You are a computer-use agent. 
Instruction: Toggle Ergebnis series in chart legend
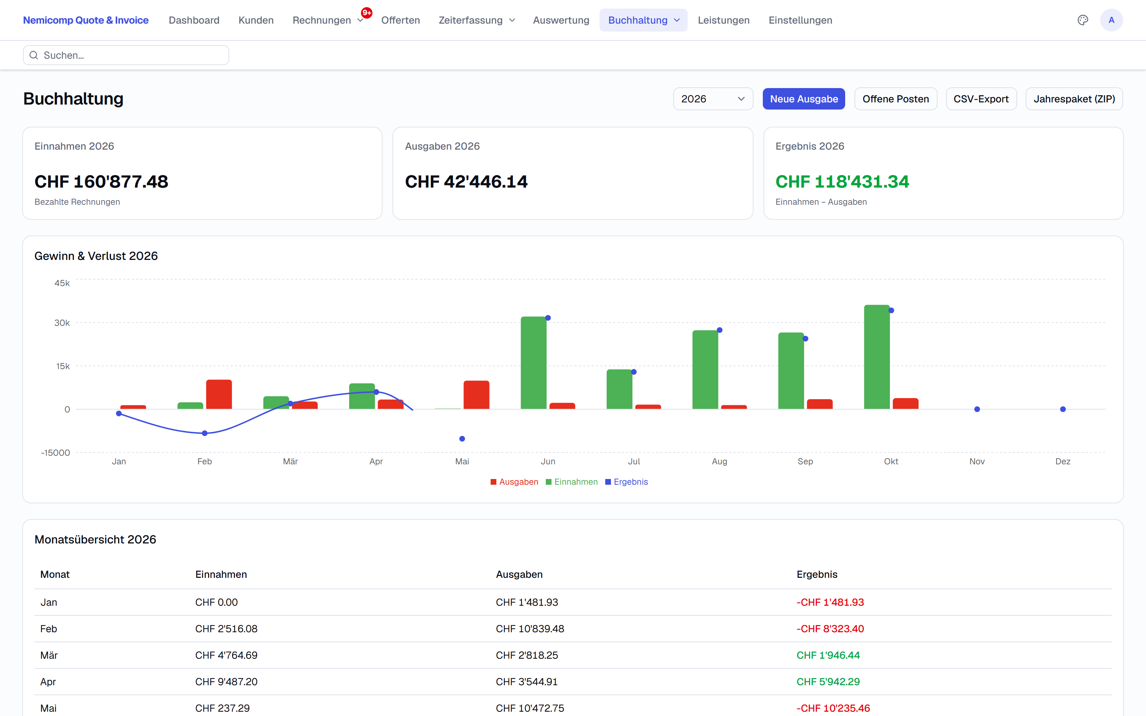626,482
